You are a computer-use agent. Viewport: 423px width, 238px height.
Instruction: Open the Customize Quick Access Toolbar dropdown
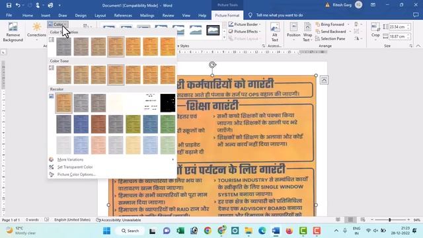coord(59,5)
